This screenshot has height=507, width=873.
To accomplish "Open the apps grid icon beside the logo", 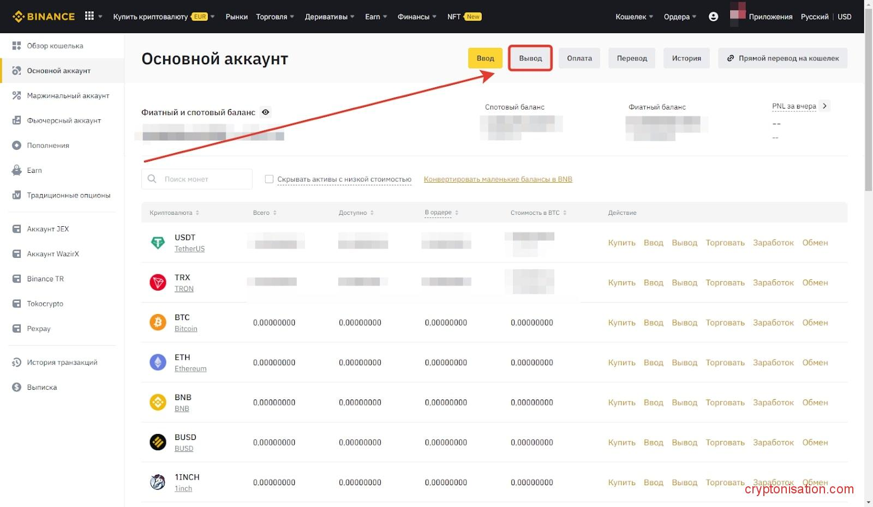I will click(88, 16).
